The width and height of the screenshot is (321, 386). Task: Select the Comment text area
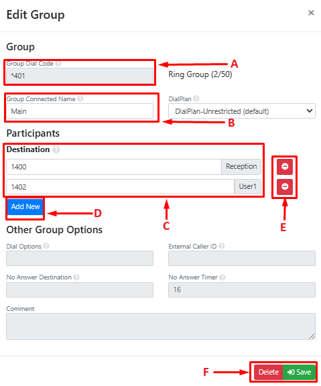tap(161, 326)
